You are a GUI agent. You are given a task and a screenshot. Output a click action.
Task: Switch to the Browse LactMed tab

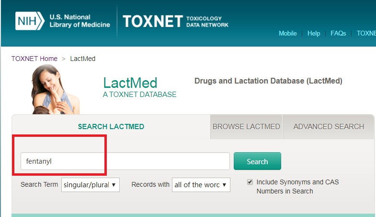point(246,127)
